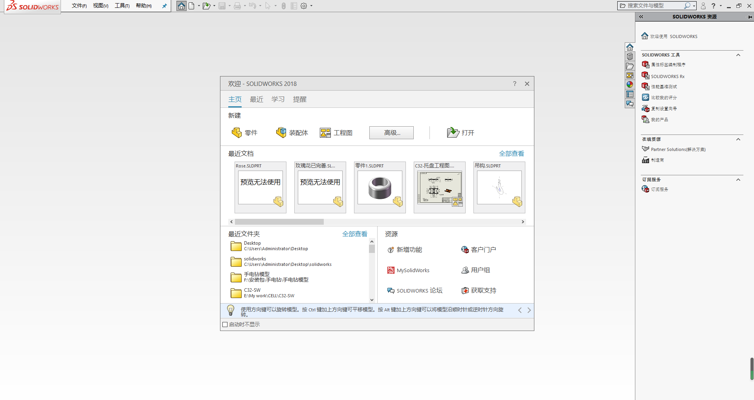Screen dimensions: 754x400
Task: Collapse the task pane with double-arrow button
Action: point(641,17)
